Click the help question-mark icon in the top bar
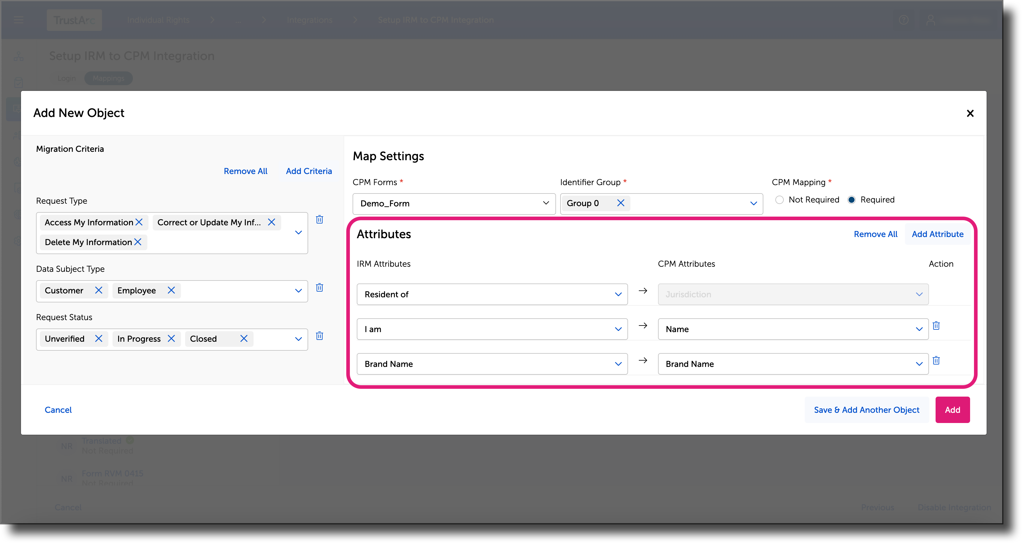Viewport: 1022px width, 543px height. [904, 20]
